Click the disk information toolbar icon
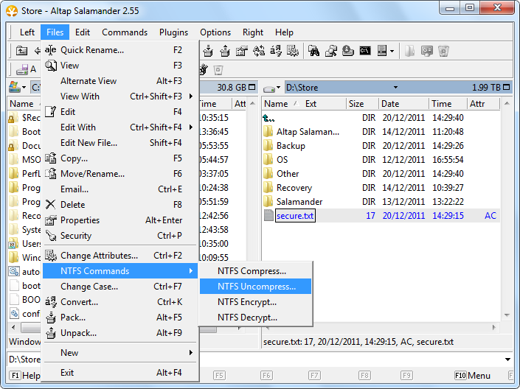 pos(348,51)
